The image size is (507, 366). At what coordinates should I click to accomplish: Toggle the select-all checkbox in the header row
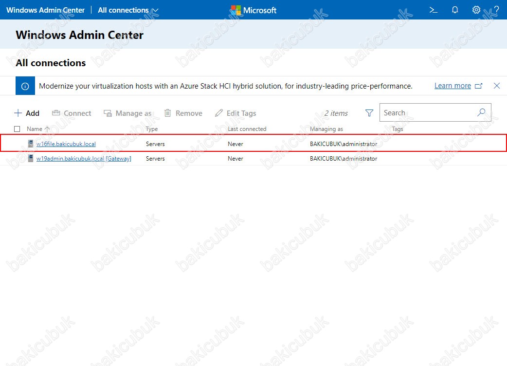tap(17, 129)
